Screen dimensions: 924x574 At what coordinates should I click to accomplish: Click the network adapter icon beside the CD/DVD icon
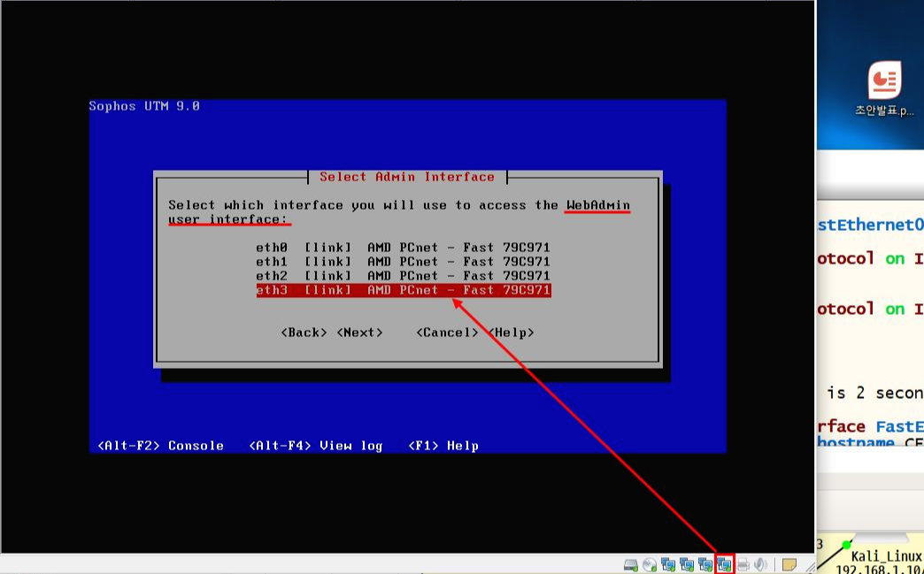(668, 564)
